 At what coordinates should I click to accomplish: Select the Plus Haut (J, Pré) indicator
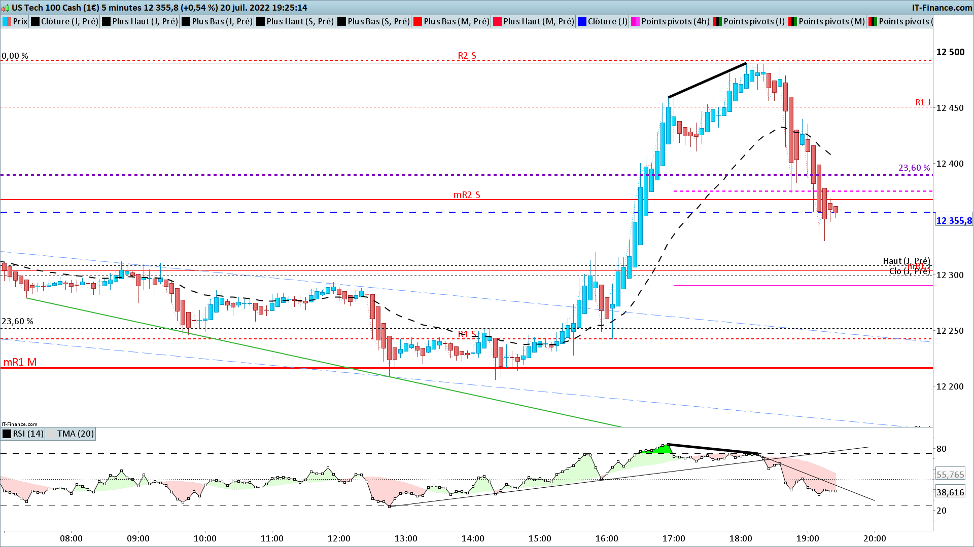point(145,21)
